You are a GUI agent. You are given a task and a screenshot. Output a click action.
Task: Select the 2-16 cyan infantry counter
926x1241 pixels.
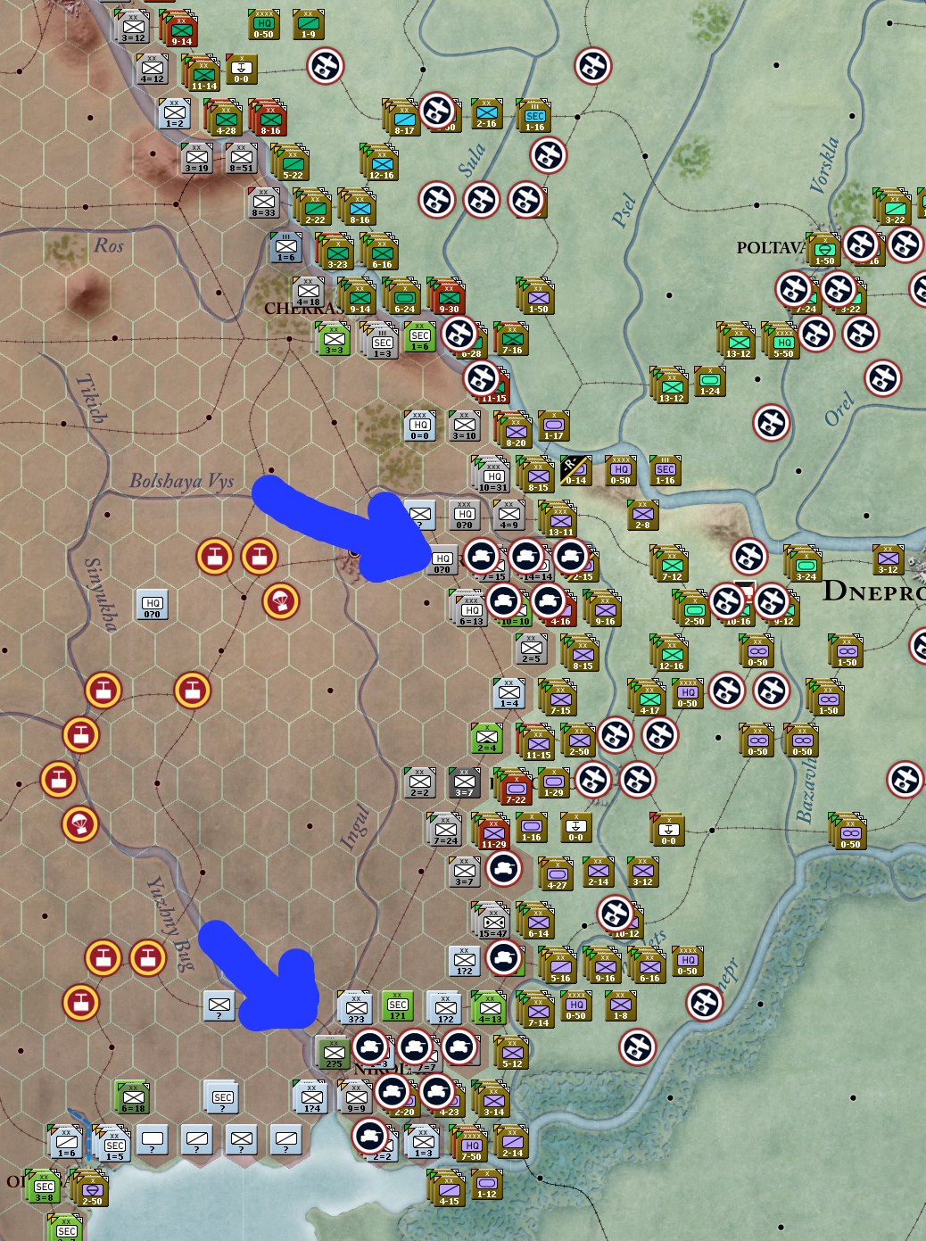tap(486, 113)
